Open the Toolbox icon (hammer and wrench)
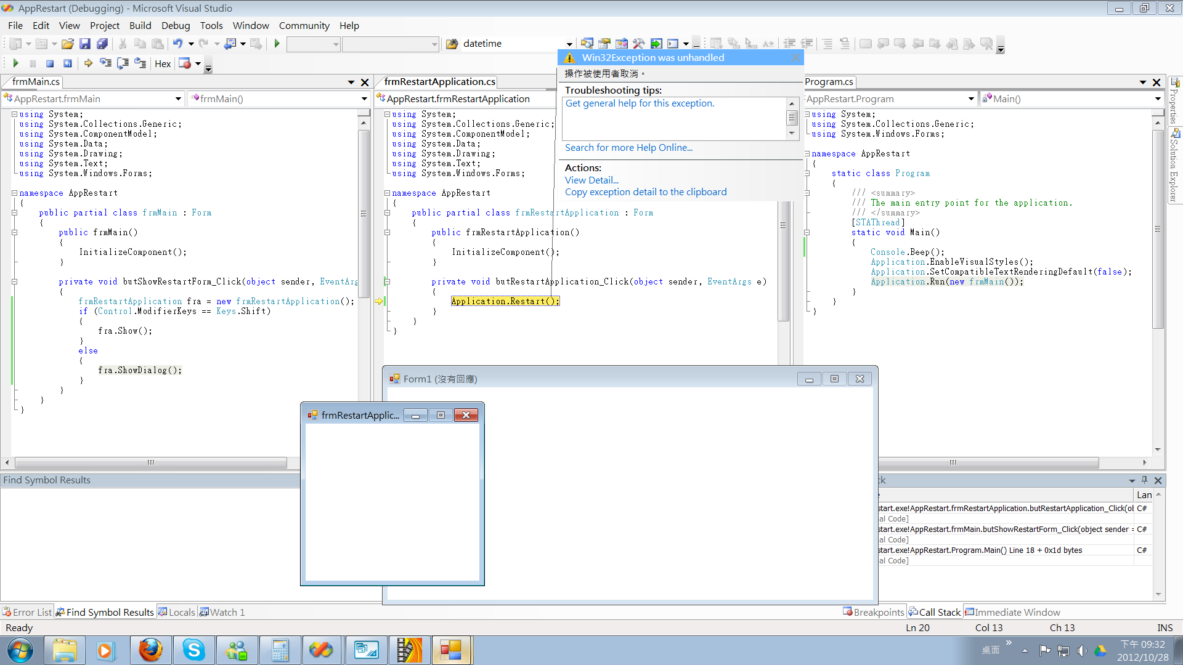Image resolution: width=1183 pixels, height=665 pixels. click(639, 44)
